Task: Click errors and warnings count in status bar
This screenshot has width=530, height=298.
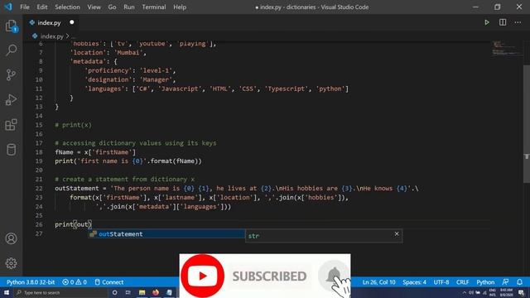Action: 75,281
